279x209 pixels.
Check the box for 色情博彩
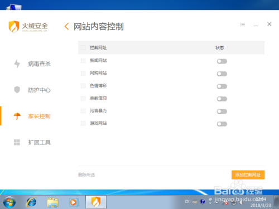point(83,86)
